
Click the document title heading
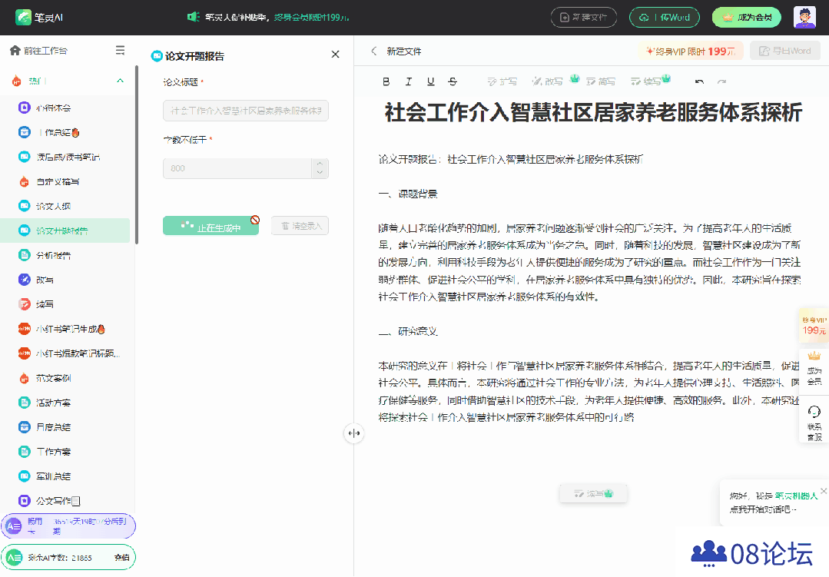pyautogui.click(x=593, y=113)
